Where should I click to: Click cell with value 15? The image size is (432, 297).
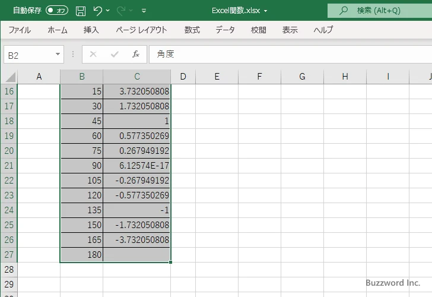coord(82,91)
